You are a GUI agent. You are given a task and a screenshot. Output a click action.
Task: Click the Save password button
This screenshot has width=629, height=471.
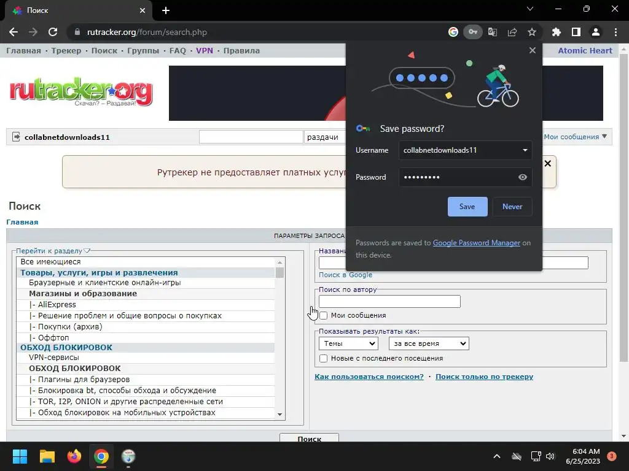pos(467,207)
